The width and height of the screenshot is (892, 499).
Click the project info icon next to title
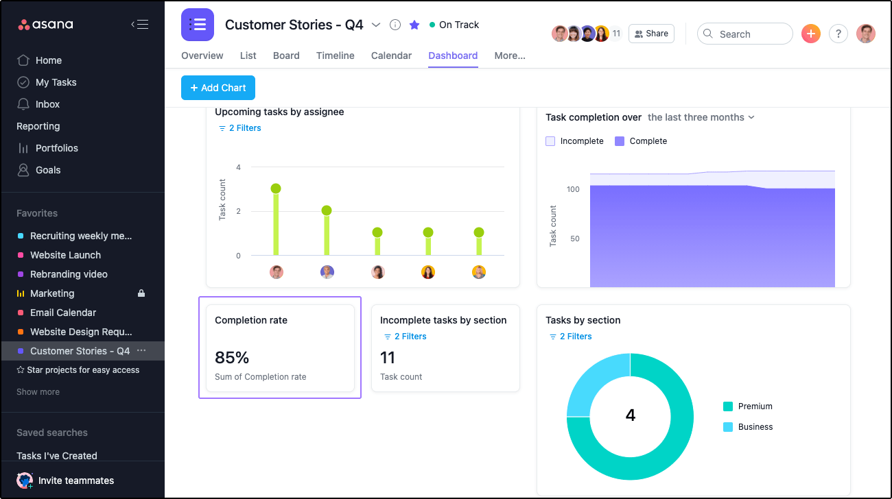[x=395, y=24]
